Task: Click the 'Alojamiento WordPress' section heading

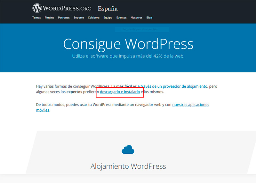Action: pos(128,166)
